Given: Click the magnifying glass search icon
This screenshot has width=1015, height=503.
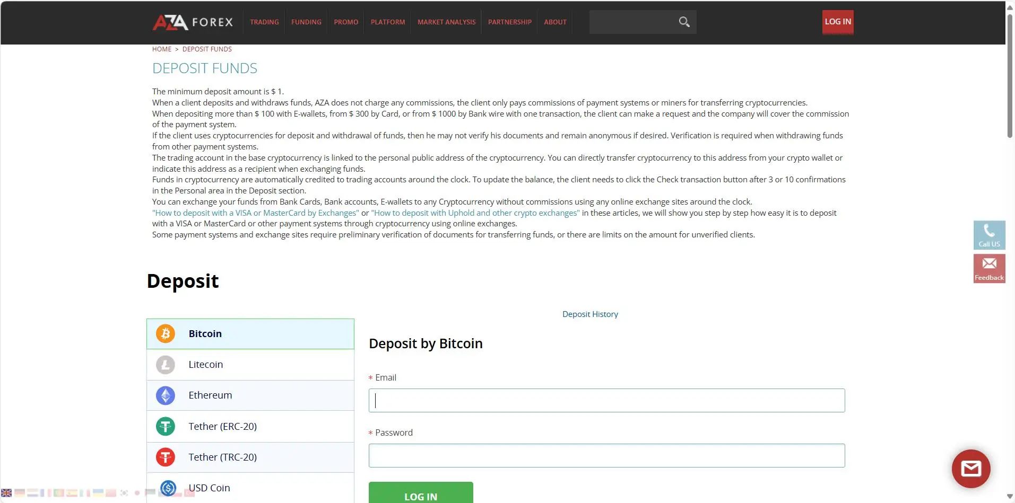Looking at the screenshot, I should pyautogui.click(x=684, y=22).
